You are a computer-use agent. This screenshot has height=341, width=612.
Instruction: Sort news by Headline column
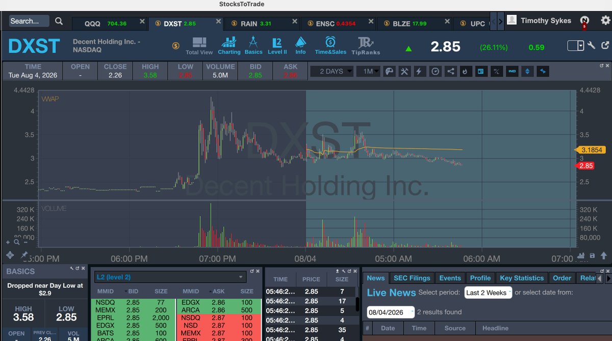point(495,328)
